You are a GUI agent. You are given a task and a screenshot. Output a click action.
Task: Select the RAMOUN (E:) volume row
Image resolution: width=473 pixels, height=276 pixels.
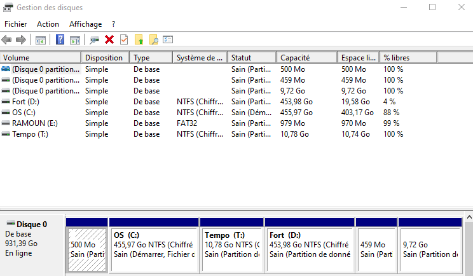(34, 123)
